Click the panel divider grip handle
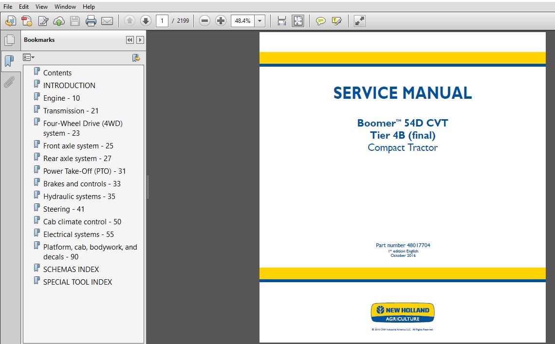The height and width of the screenshot is (344, 555). (148, 187)
